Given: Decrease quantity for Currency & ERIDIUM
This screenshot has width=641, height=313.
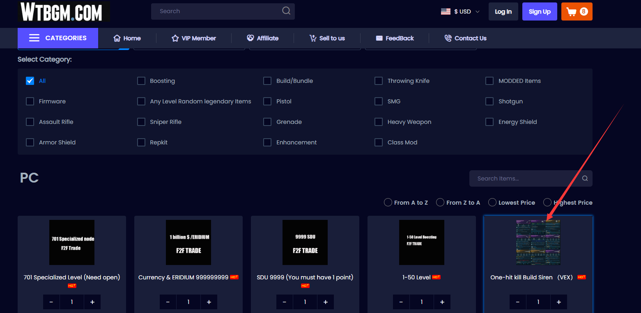Looking at the screenshot, I should 168,302.
